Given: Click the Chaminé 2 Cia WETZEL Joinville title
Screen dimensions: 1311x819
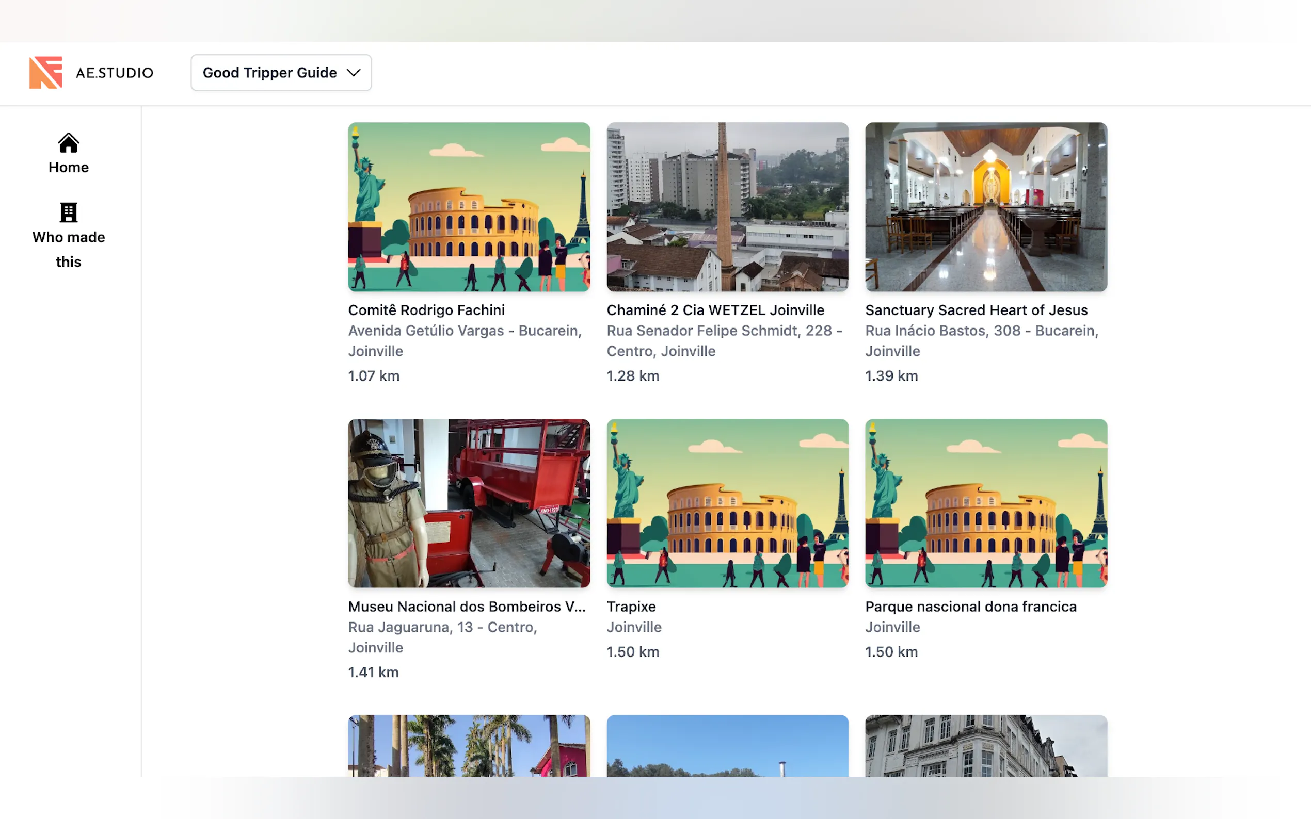Looking at the screenshot, I should [715, 310].
